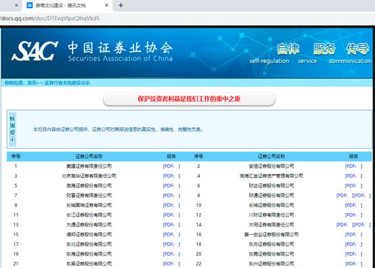
Task: Open the PDF link for company number 21
Action: [x=171, y=264]
